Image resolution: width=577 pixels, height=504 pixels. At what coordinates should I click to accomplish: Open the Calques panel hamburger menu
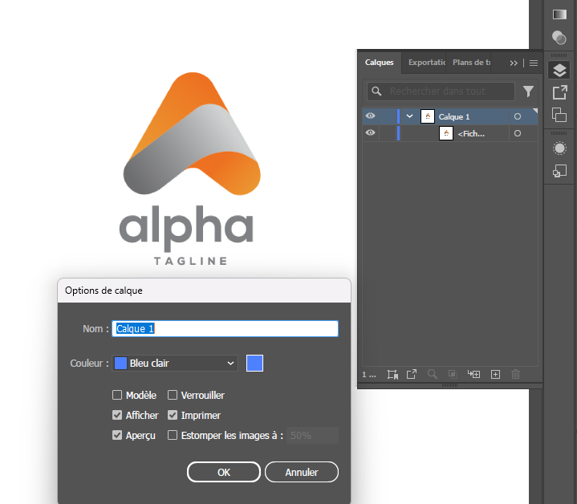533,63
